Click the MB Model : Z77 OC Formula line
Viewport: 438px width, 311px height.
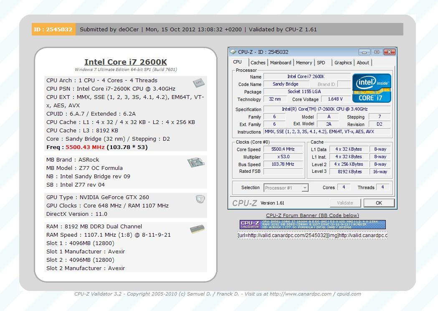click(x=84, y=168)
